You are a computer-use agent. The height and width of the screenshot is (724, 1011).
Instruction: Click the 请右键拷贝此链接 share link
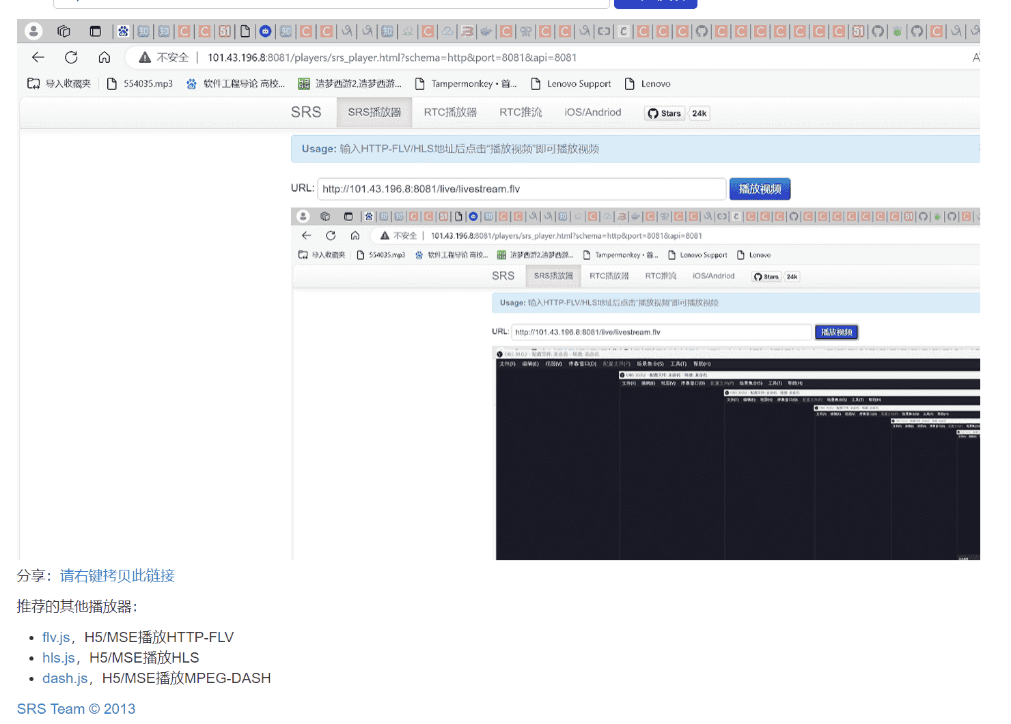[x=116, y=576]
